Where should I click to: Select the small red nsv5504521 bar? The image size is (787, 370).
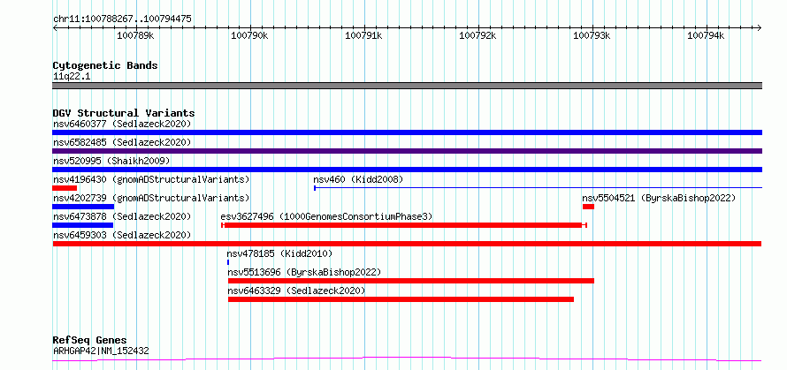(x=588, y=207)
